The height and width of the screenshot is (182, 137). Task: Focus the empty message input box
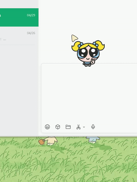coord(89,93)
